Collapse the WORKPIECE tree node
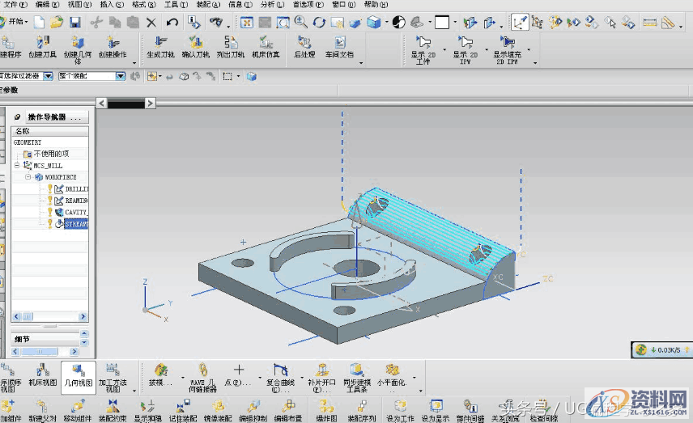This screenshot has height=423, width=693. [28, 176]
